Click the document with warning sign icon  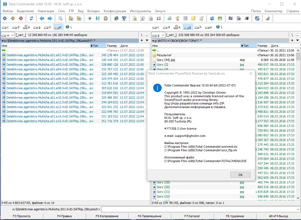pyautogui.click(x=135, y=19)
